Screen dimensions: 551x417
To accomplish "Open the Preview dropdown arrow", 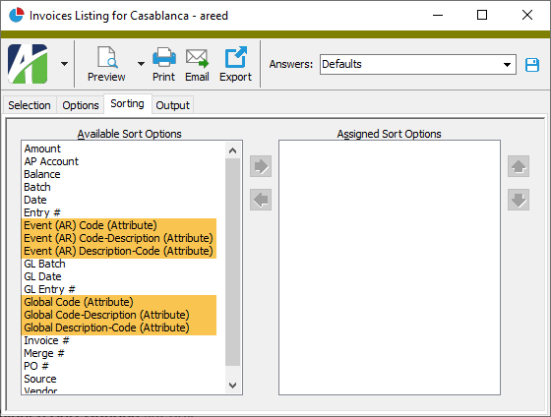I will (141, 64).
